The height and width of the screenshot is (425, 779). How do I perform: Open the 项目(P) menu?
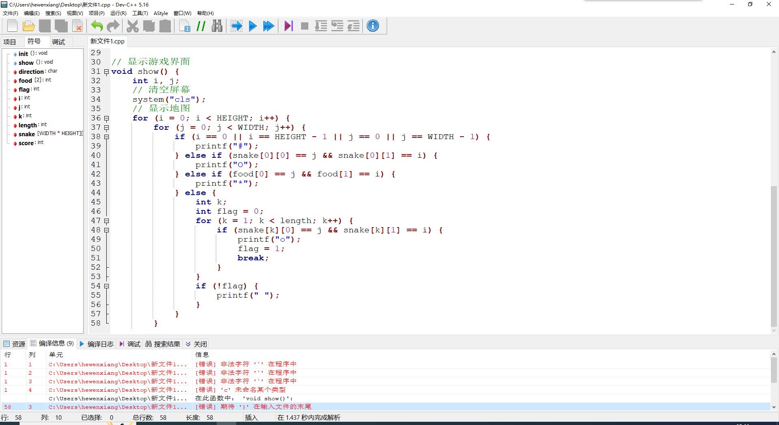point(97,13)
